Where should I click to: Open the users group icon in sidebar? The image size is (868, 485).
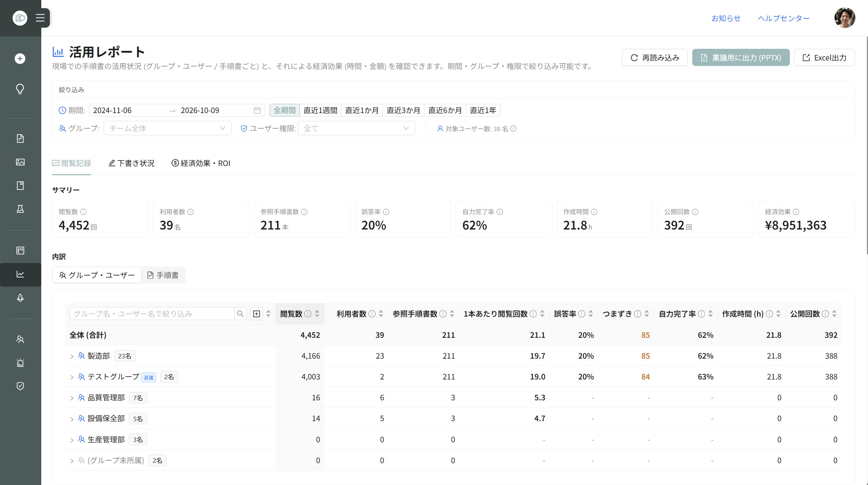(x=20, y=339)
